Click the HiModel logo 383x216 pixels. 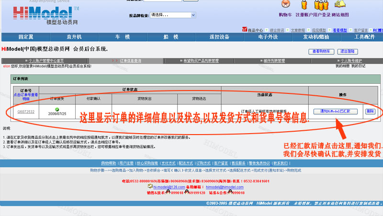[x=41, y=13]
